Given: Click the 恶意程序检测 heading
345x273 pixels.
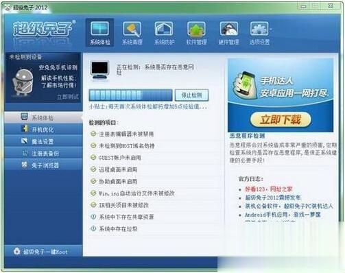Looking at the screenshot, I should click(247, 136).
